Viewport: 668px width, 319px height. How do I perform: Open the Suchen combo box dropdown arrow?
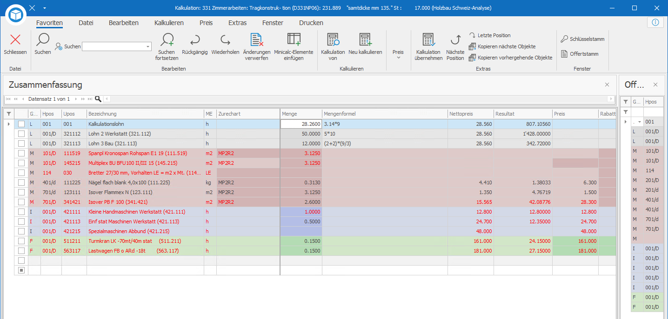click(x=148, y=46)
